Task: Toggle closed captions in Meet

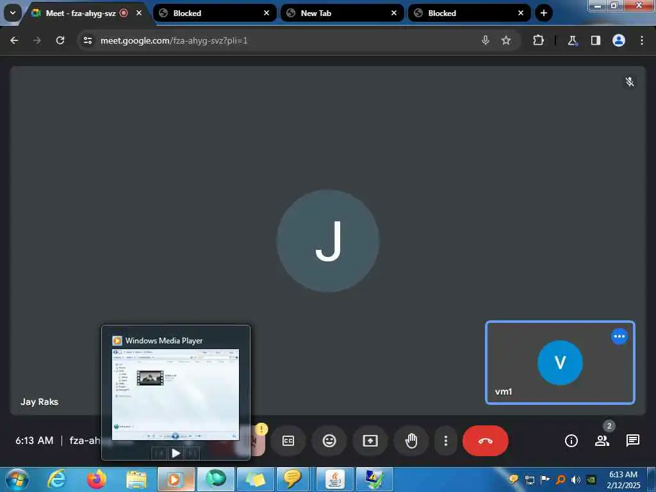Action: click(x=288, y=441)
